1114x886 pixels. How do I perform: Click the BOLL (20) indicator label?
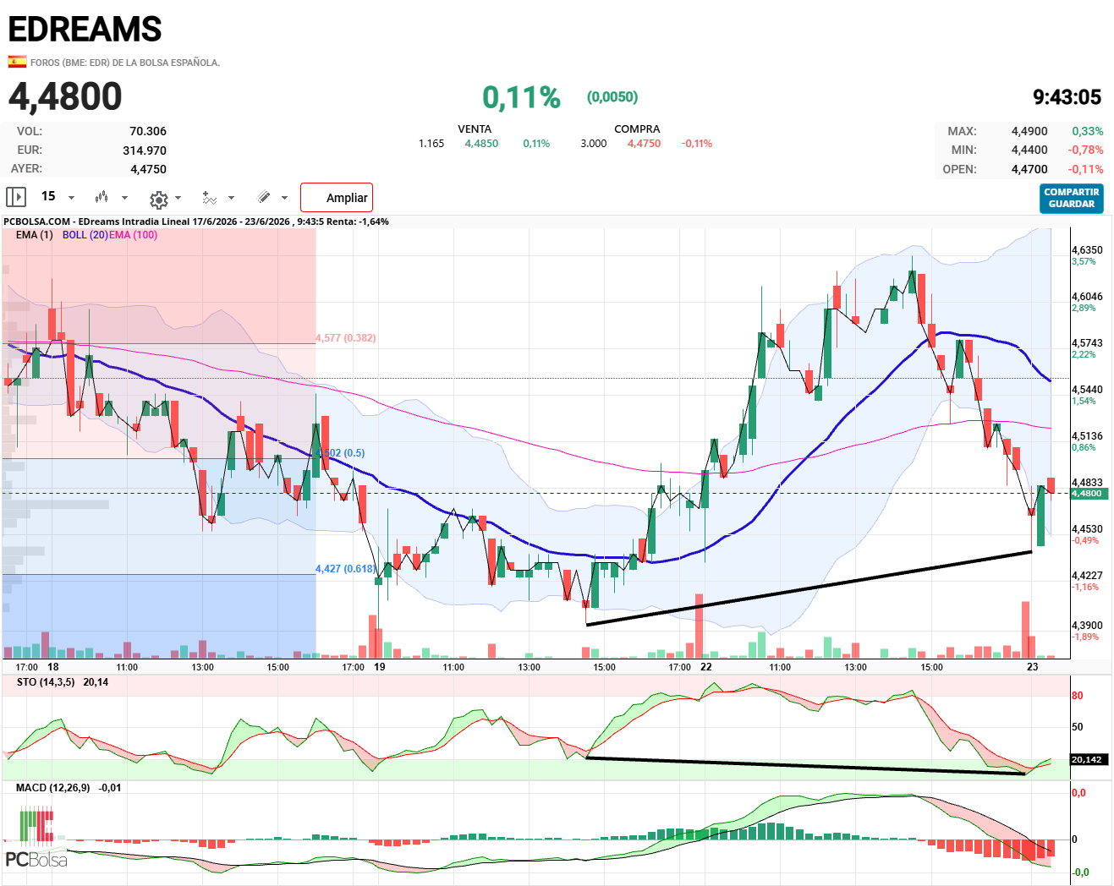point(85,235)
